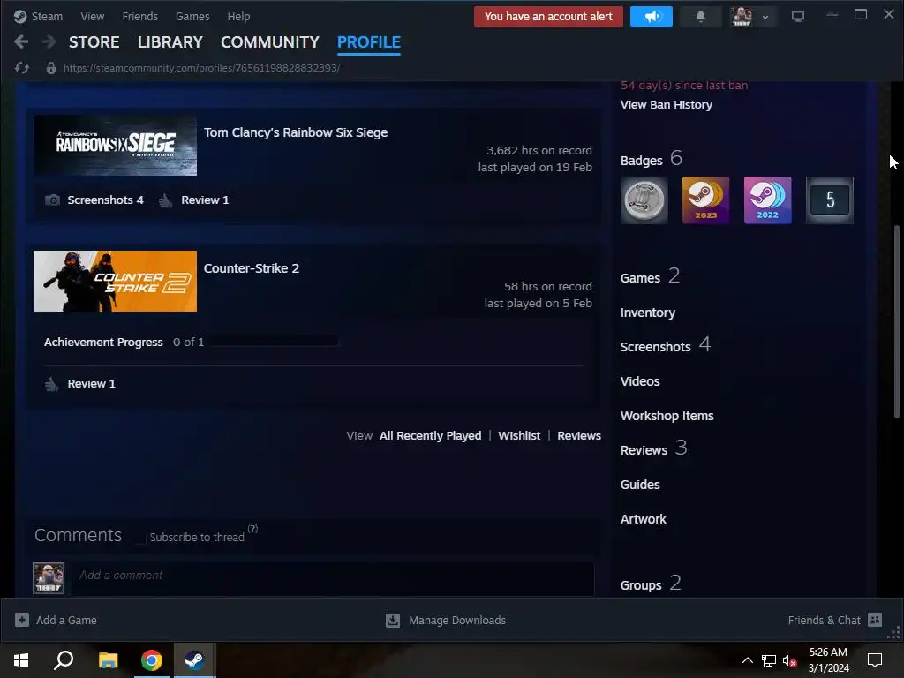Go back with the left arrow
The width and height of the screenshot is (904, 678).
click(x=21, y=41)
